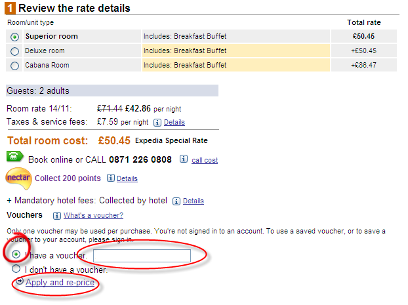408x305 pixels.
Task: Open the call cost link
Action: [x=205, y=160]
